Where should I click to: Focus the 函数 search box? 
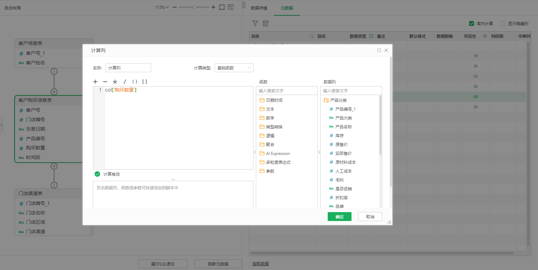287,91
